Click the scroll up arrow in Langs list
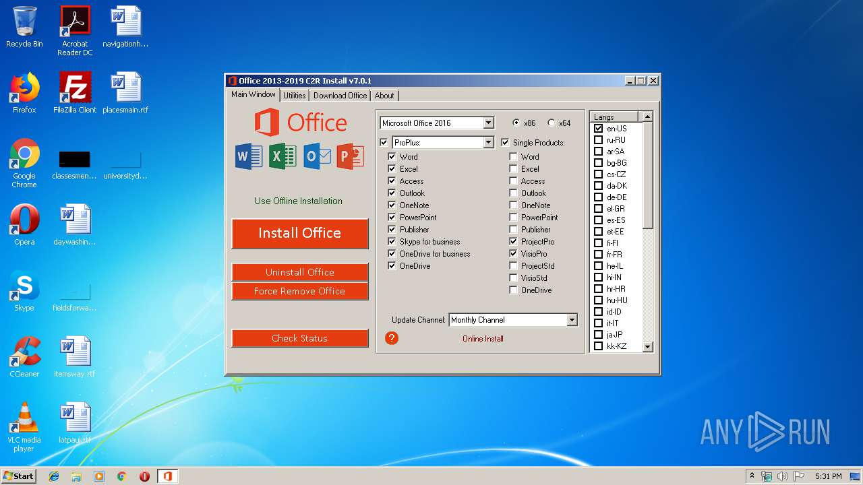This screenshot has width=863, height=485. coord(648,117)
